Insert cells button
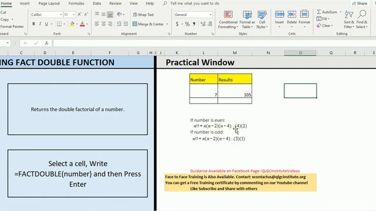The height and width of the screenshot is (211, 376). 280,19
